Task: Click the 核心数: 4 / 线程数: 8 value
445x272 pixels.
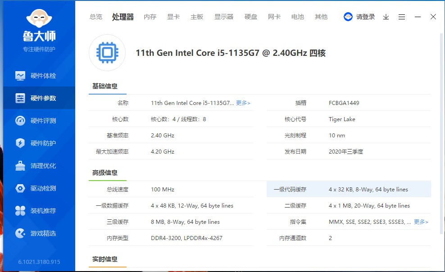Action: [x=178, y=119]
